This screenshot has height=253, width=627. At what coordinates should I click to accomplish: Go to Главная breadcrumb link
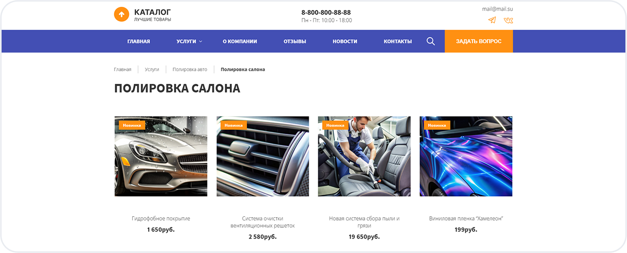click(x=123, y=70)
